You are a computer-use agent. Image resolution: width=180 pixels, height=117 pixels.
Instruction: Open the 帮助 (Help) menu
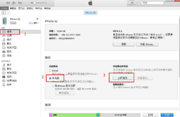coord(47,9)
